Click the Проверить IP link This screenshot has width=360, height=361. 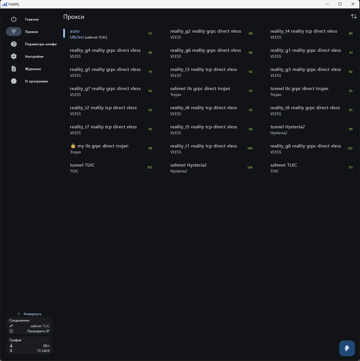pyautogui.click(x=38, y=331)
